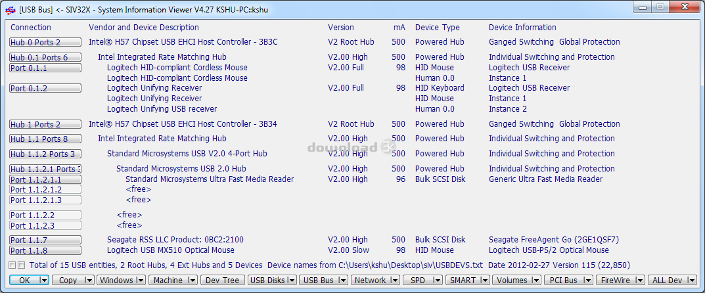The height and width of the screenshot is (293, 705).
Task: Click the SIV application icon in title bar
Action: coord(10,9)
